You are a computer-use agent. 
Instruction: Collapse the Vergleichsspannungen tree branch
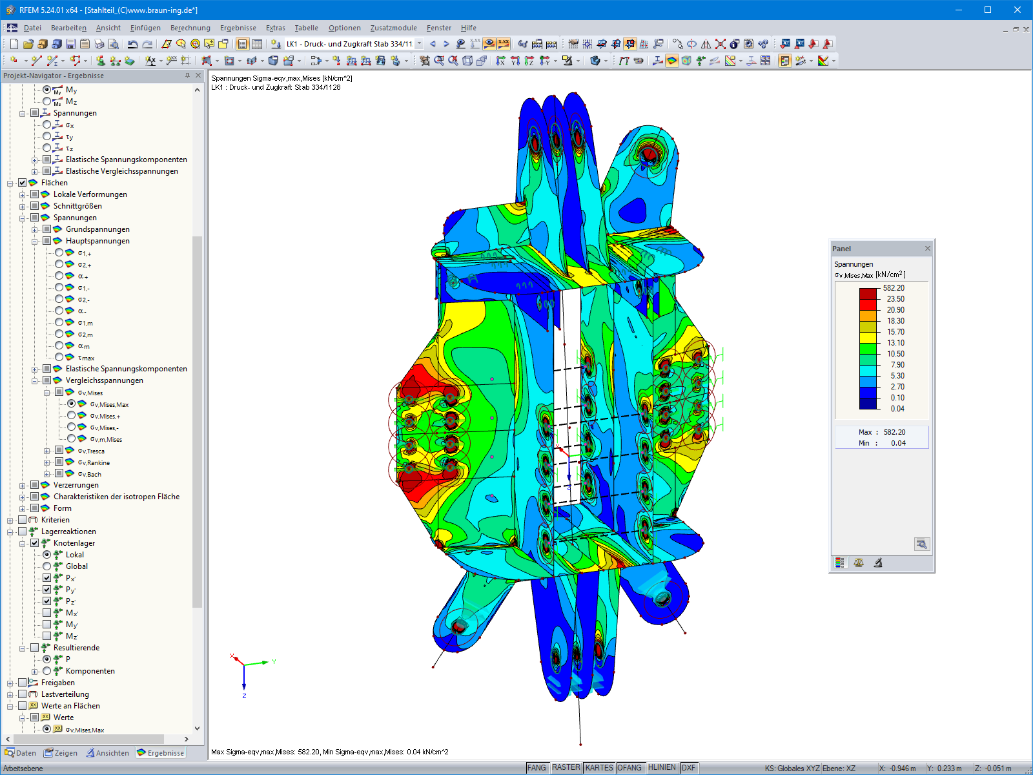pos(34,380)
